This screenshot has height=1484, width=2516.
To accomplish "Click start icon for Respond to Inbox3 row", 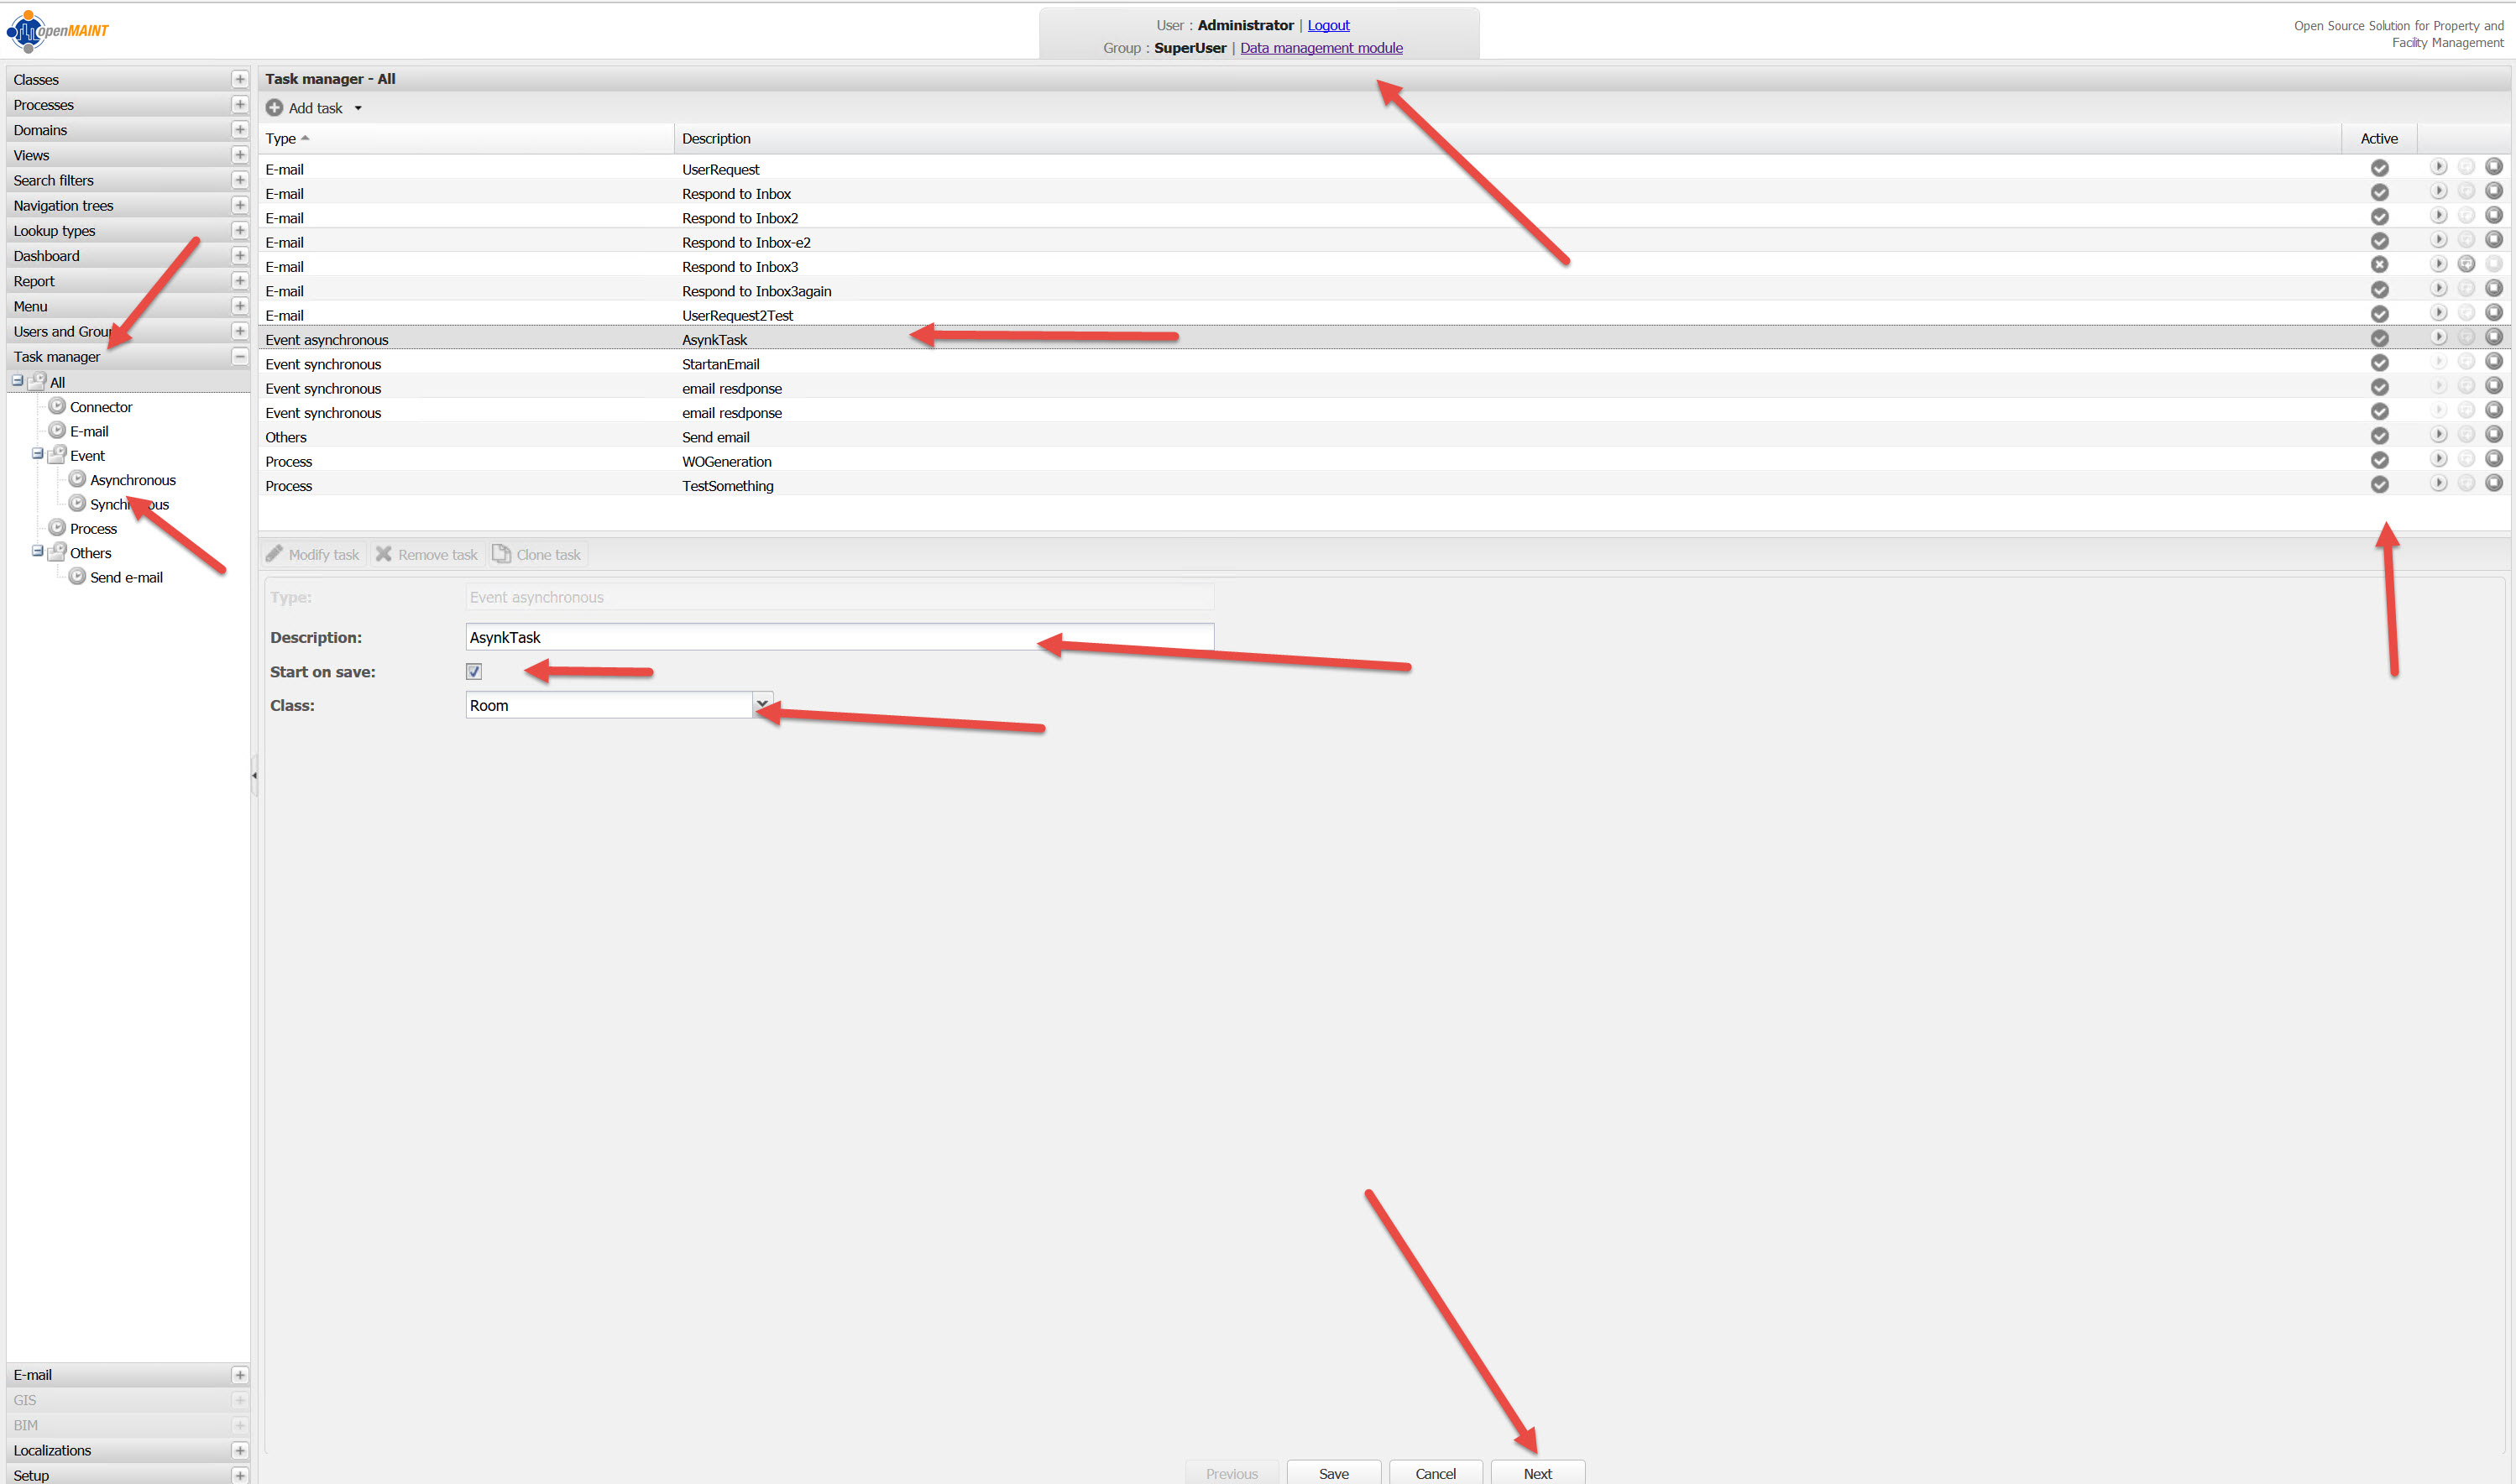I will pos(2466,264).
